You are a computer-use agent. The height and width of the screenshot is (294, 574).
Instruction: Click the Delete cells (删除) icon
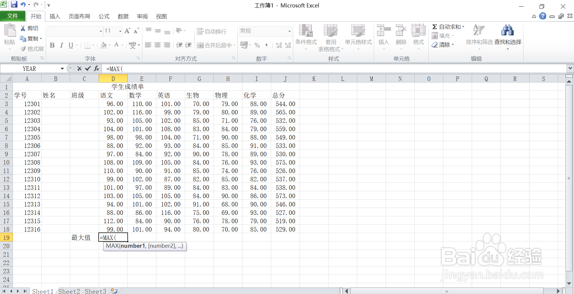pos(401,30)
